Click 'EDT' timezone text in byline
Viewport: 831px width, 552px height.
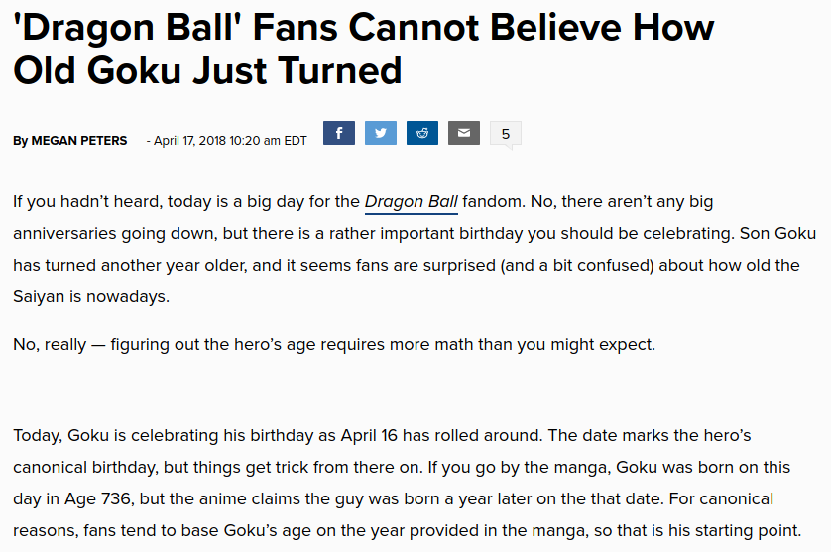pos(296,141)
